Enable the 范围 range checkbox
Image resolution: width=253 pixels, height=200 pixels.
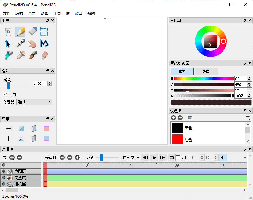(x=178, y=157)
